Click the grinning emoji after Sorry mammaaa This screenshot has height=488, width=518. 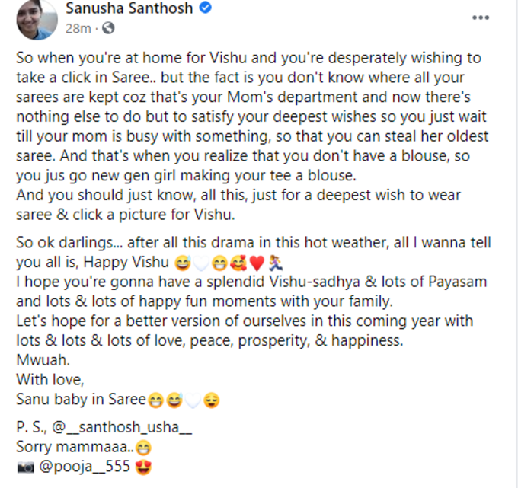click(x=143, y=448)
